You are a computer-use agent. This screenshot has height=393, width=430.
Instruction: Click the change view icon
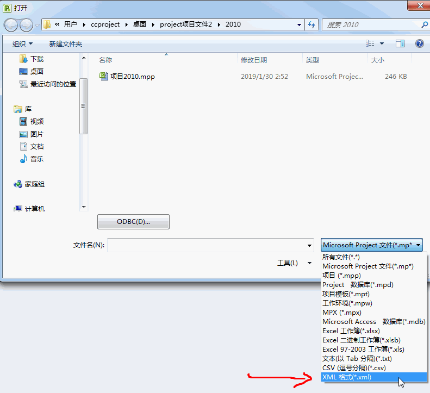[x=370, y=43]
